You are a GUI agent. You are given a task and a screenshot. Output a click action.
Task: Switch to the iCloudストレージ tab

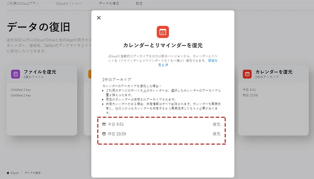click(69, 4)
